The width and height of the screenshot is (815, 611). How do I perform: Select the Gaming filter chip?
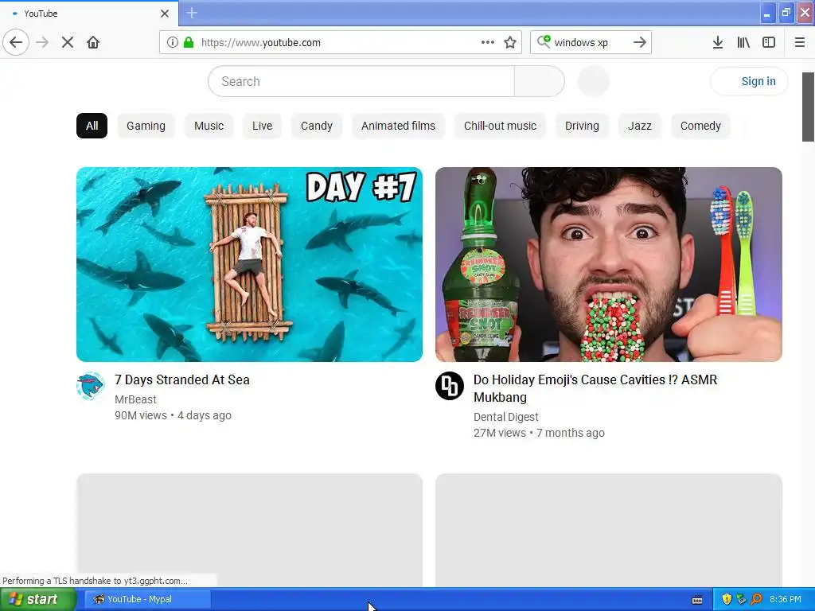(146, 126)
